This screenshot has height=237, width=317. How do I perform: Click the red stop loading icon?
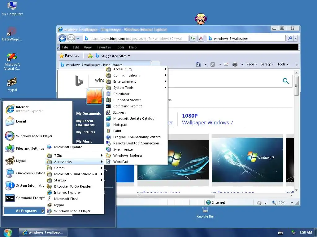click(x=201, y=38)
